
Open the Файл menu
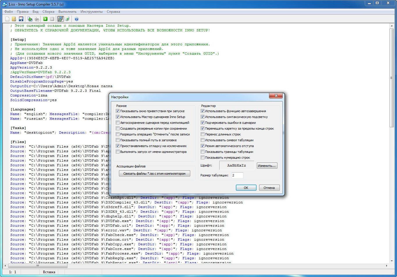[x=8, y=12]
